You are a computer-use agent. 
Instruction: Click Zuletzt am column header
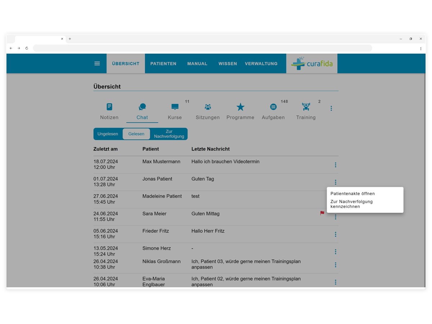click(105, 149)
